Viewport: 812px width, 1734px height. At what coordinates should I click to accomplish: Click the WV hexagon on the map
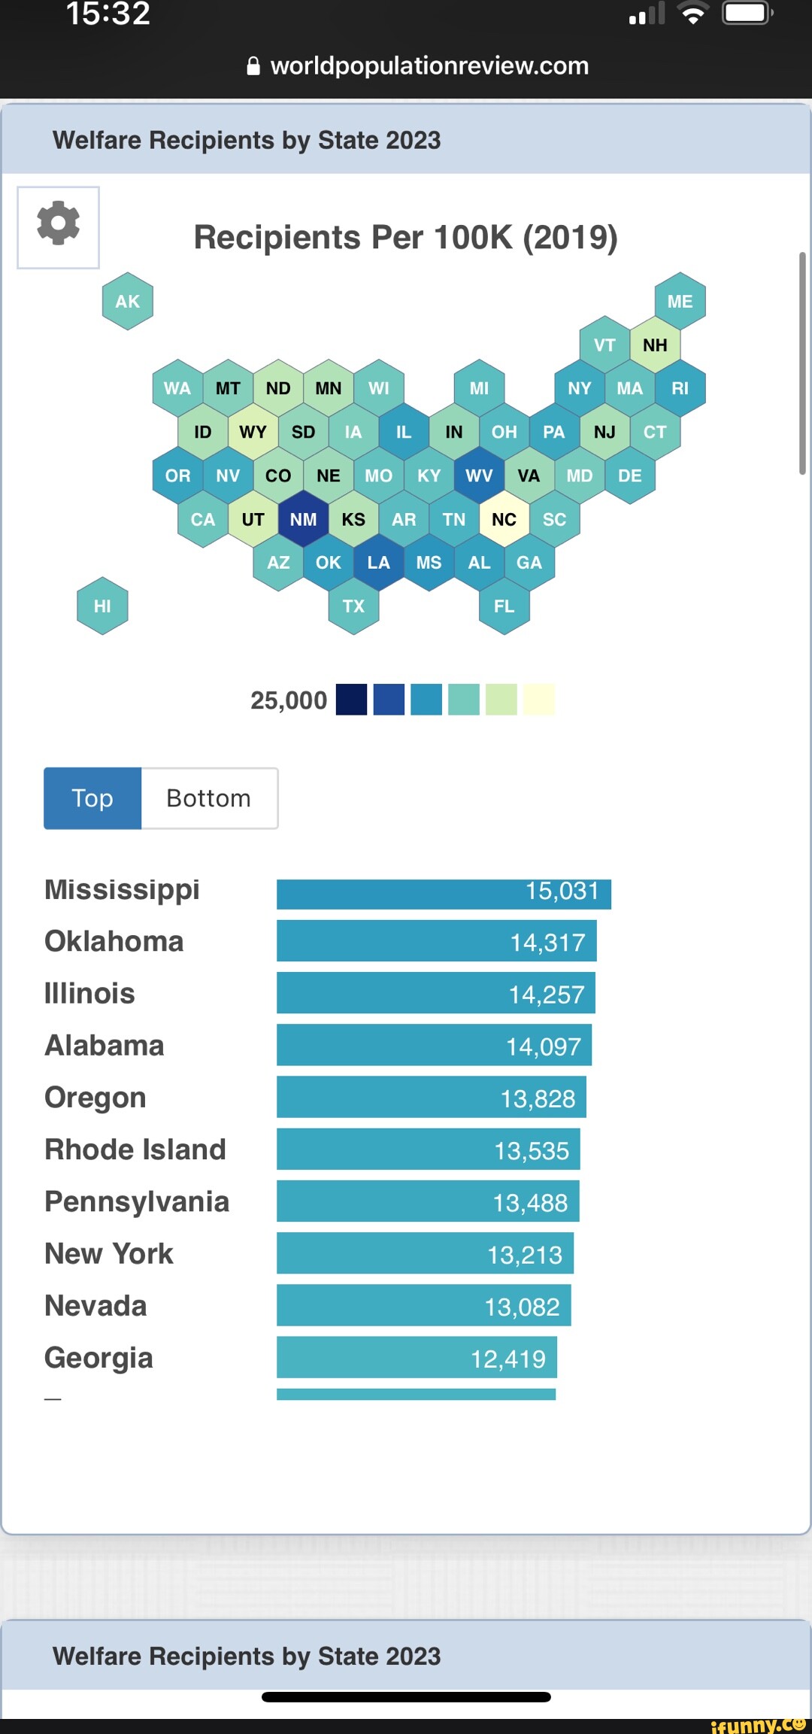point(479,475)
